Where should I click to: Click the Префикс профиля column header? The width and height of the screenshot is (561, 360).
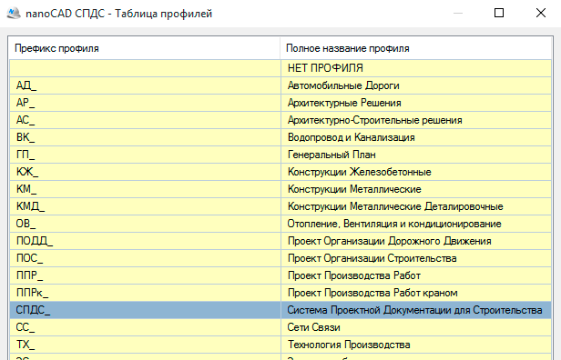pos(145,48)
